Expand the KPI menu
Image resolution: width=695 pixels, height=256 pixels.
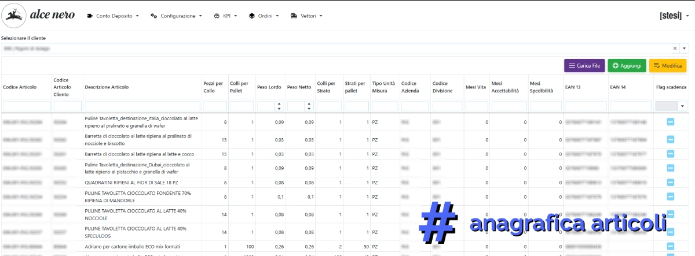[x=226, y=16]
